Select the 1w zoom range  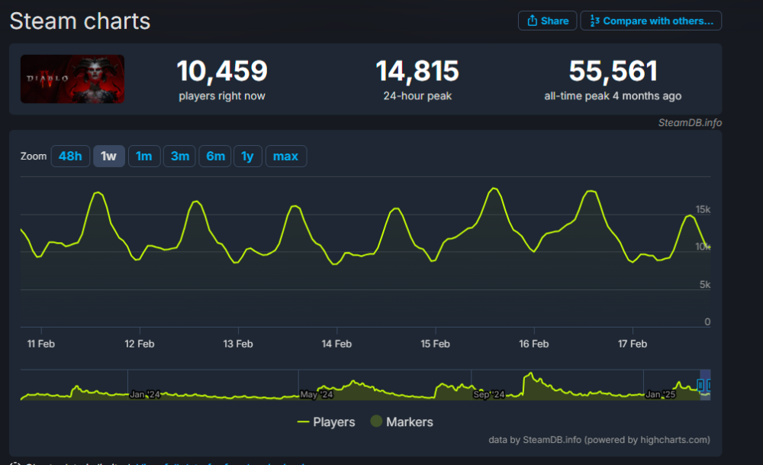pyautogui.click(x=108, y=157)
